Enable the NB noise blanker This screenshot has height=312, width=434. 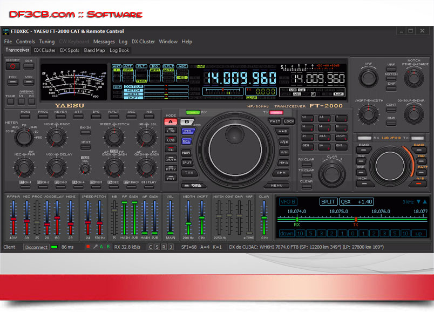[149, 117]
